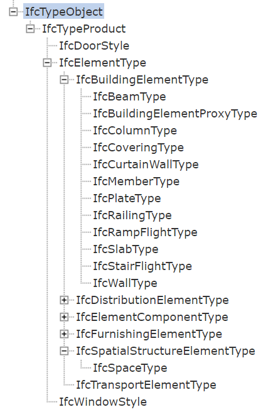Image resolution: width=268 pixels, height=412 pixels.
Task: Select IfcTransportElementType
Action: pyautogui.click(x=146, y=385)
